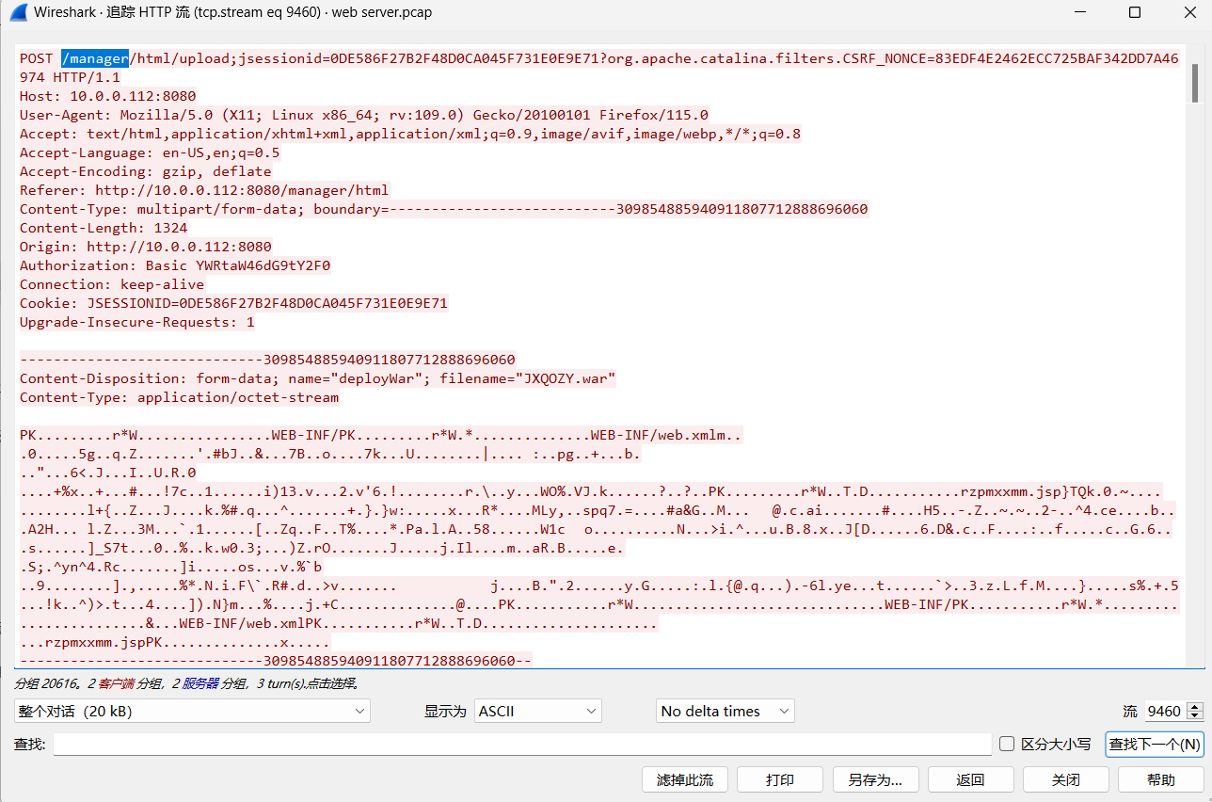Click the 流 stream label
This screenshot has height=802, width=1212.
pos(1129,711)
